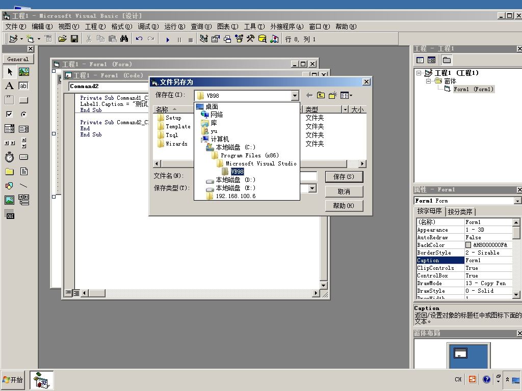Open dropdown arrow next to 类型 column
The width and height of the screenshot is (522, 391).
(x=345, y=109)
